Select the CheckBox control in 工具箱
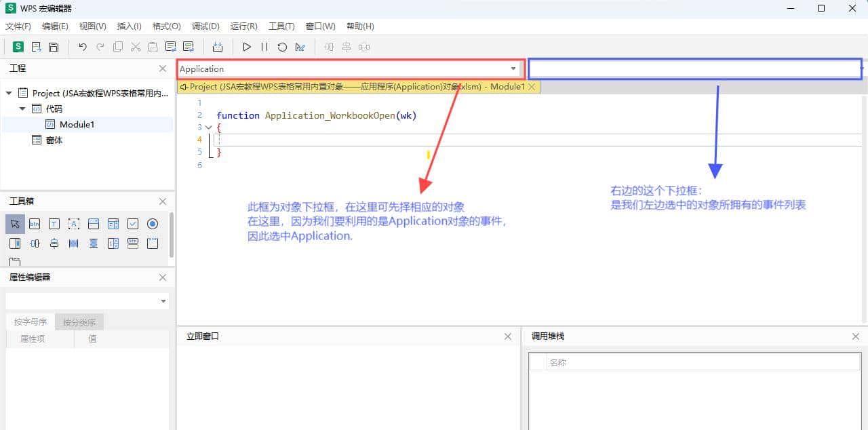The width and height of the screenshot is (868, 430). click(133, 224)
